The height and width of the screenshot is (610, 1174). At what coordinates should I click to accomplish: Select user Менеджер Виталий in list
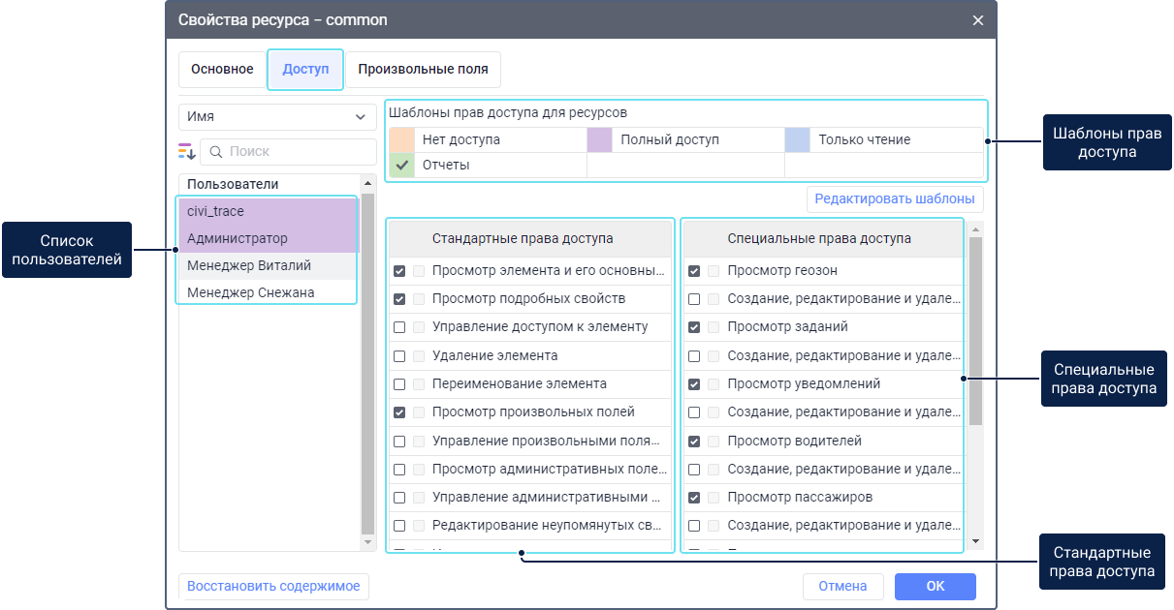(250, 266)
